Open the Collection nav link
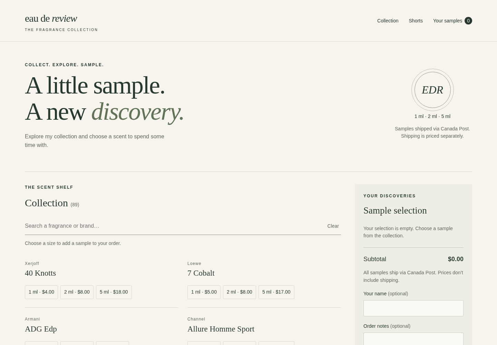This screenshot has height=345, width=497. (388, 21)
